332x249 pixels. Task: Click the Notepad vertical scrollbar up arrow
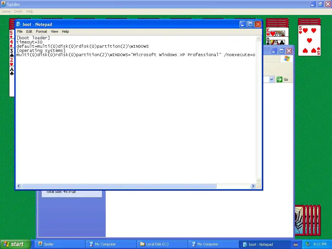point(258,39)
